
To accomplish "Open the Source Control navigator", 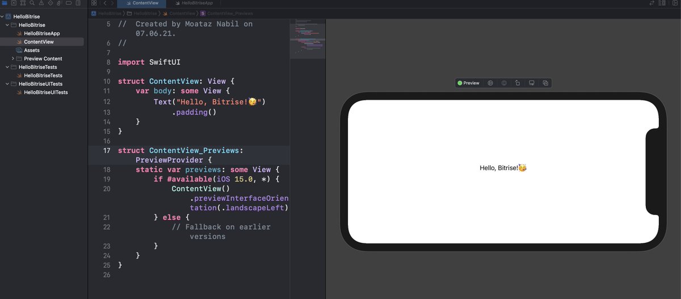I will (14, 3).
